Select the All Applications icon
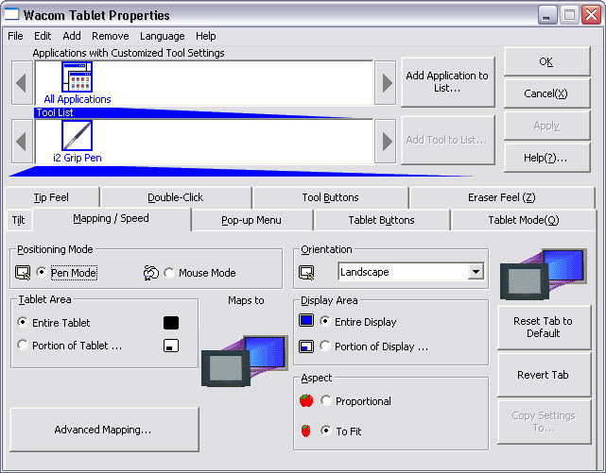606x473 pixels. point(77,76)
